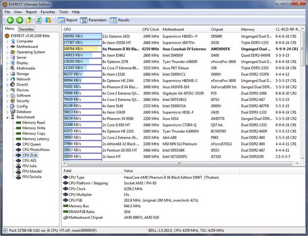
Task: Select the Operating System tree icon
Action: coord(13,52)
